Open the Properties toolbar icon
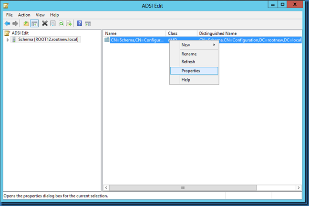 tap(53, 24)
